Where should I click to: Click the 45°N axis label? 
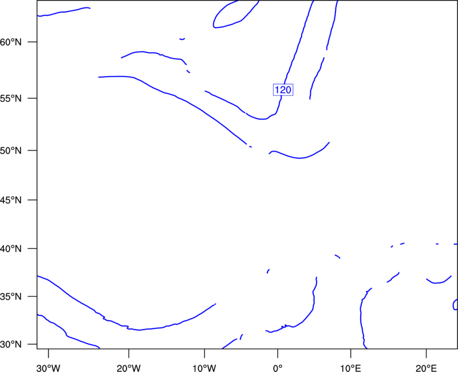[11, 200]
